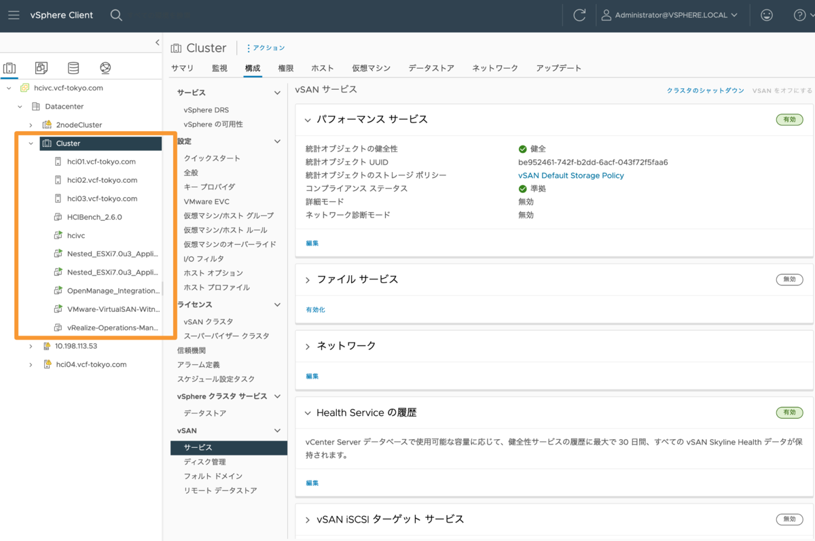Collapse the ライセンス settings section
Image resolution: width=815 pixels, height=541 pixels.
[277, 304]
